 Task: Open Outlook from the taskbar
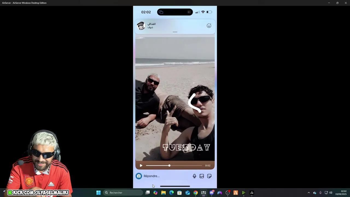point(188,193)
